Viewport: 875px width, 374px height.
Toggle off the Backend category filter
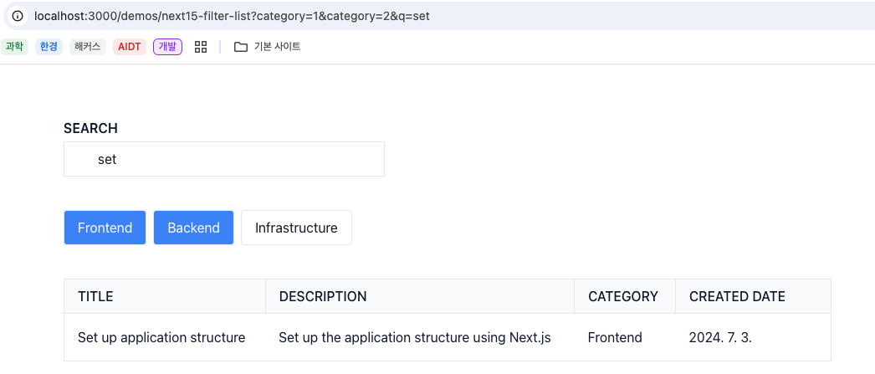(x=193, y=228)
